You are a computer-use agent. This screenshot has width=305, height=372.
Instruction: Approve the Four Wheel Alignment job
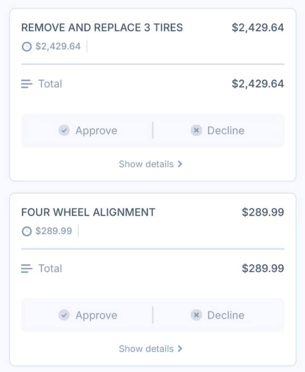[x=88, y=315]
